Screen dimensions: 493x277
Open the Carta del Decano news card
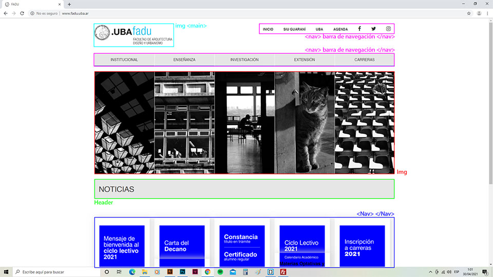click(182, 246)
